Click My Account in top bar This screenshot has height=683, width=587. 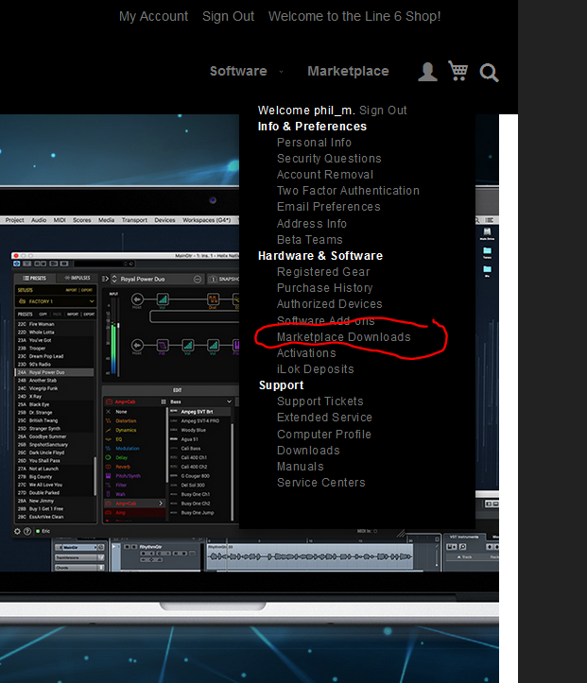click(153, 16)
